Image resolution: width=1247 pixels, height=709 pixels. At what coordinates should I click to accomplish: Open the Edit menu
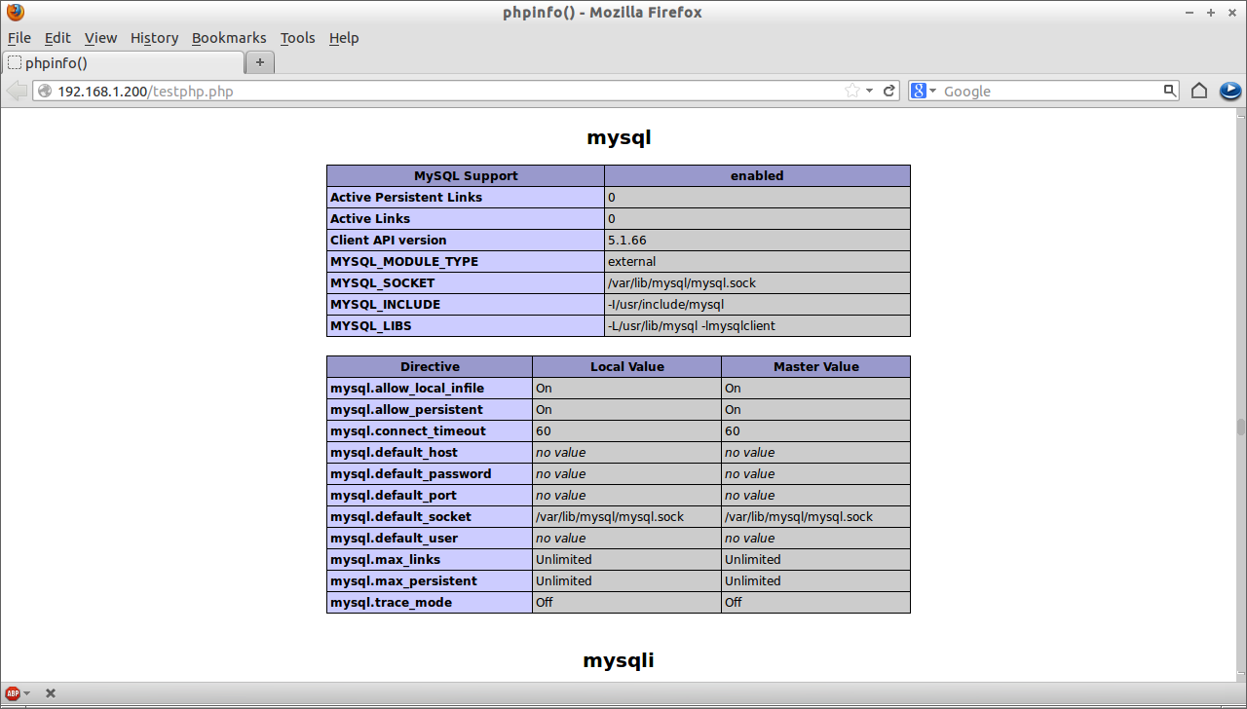(x=57, y=38)
